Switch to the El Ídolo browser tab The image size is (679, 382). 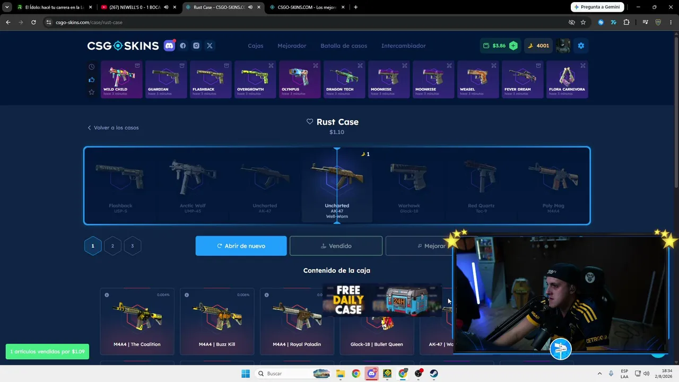(54, 7)
